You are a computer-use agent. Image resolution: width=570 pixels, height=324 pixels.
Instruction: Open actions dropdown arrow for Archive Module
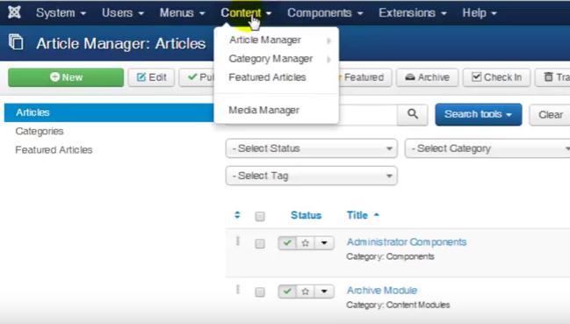tap(324, 292)
